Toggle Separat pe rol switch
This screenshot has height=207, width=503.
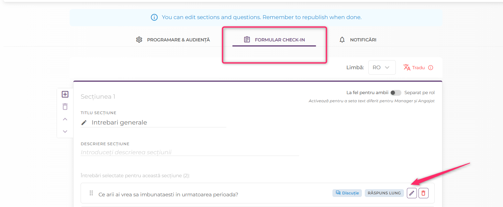point(396,93)
